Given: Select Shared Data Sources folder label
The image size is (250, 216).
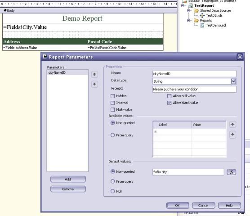Looking at the screenshot, I should click(x=215, y=10).
